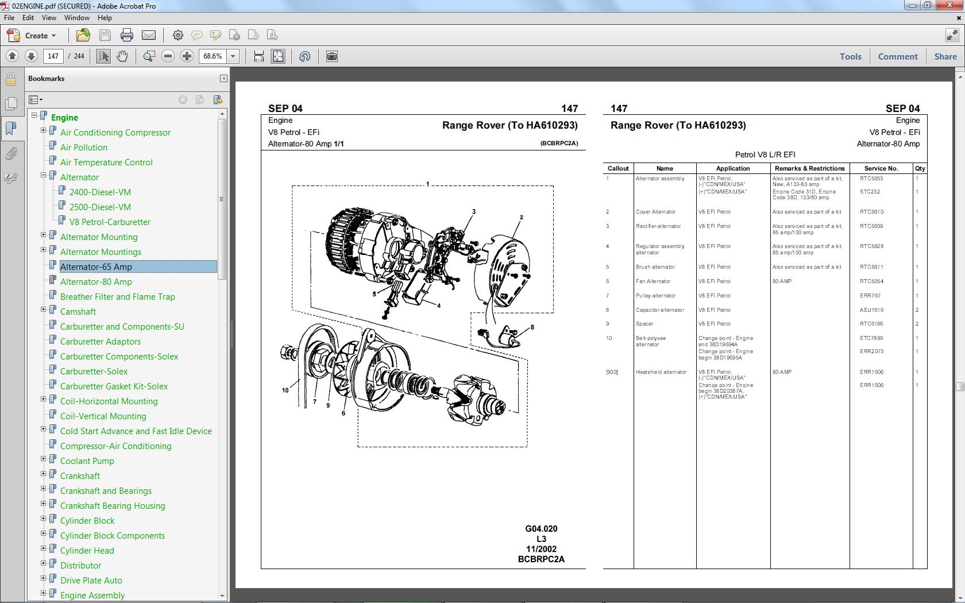Open the zoom level dropdown arrow
Image resolution: width=965 pixels, height=603 pixels.
[233, 56]
